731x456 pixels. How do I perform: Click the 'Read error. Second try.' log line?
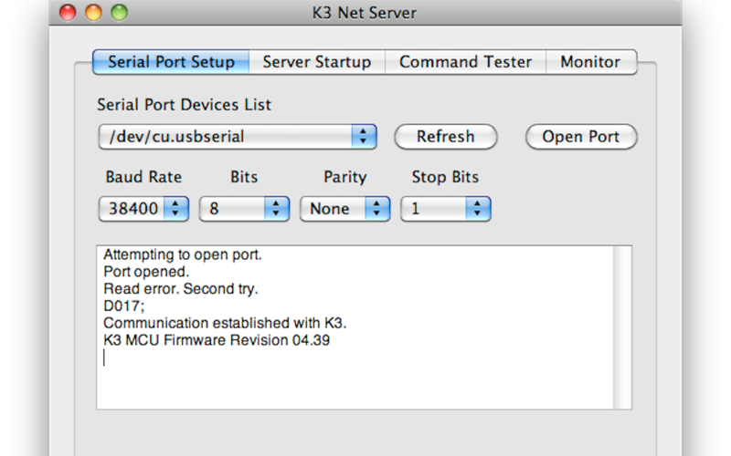181,289
